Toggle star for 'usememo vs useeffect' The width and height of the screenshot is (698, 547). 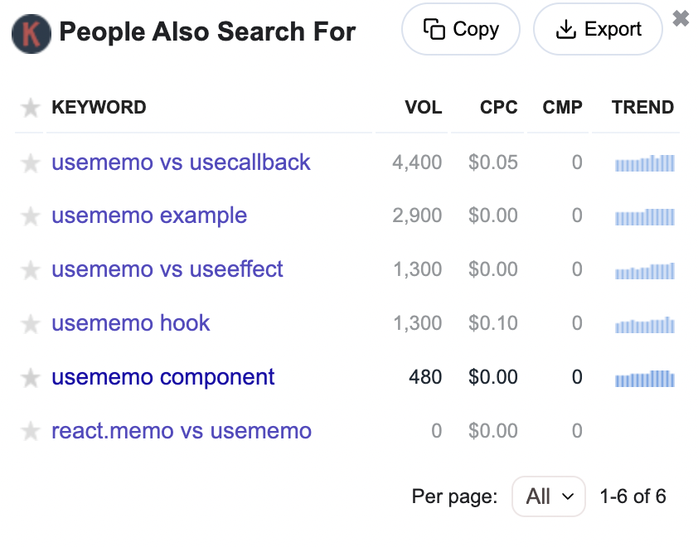(x=31, y=271)
